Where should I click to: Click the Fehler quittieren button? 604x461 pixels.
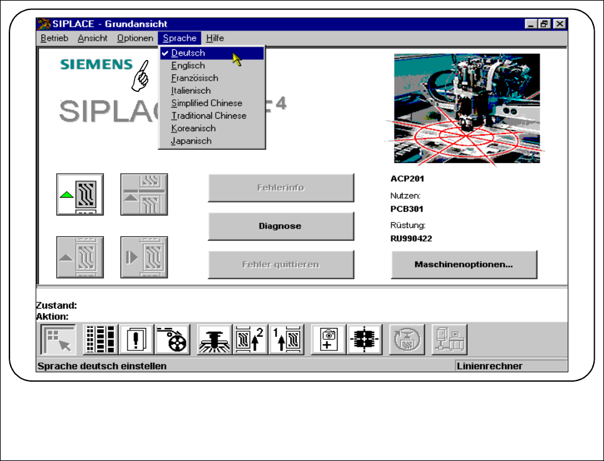281,264
